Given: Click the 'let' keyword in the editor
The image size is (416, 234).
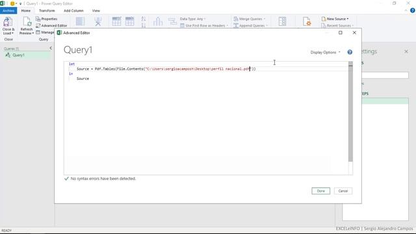Looking at the screenshot, I should pos(71,64).
